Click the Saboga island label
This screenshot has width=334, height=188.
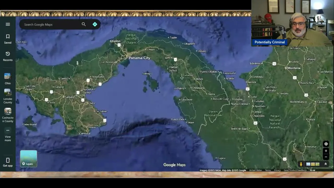(x=147, y=74)
